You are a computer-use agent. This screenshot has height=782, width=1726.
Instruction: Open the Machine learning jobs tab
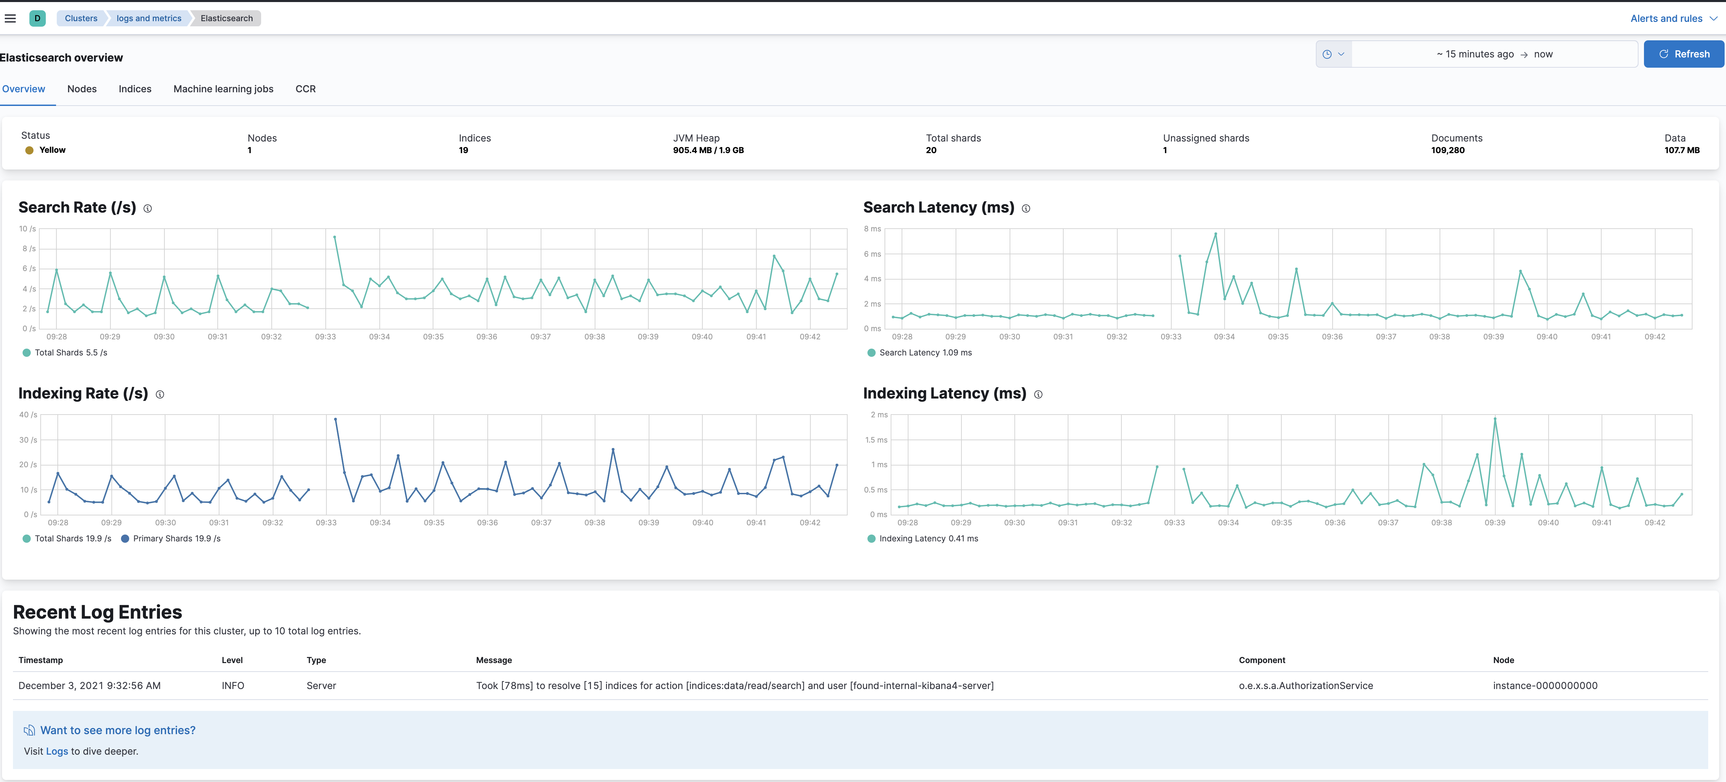(x=223, y=89)
